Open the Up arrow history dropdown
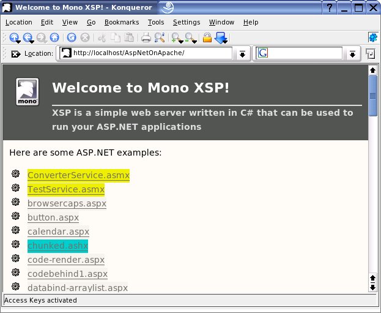 tap(18, 42)
